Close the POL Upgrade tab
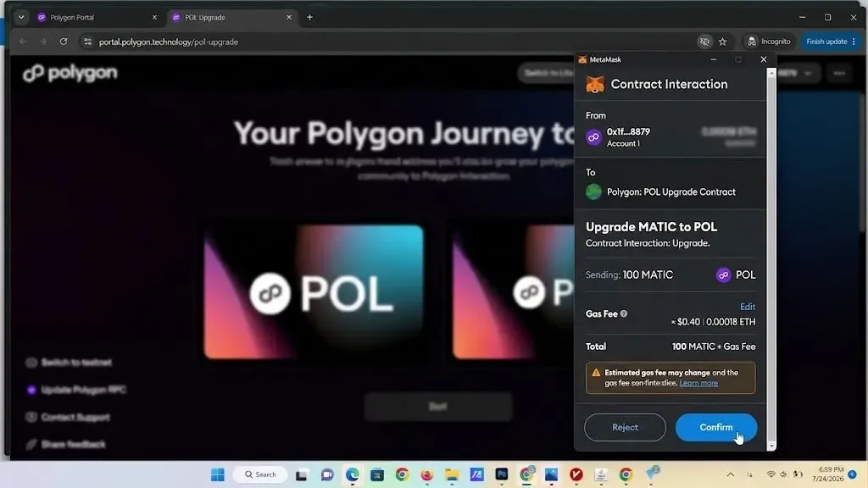This screenshot has height=488, width=868. [289, 17]
